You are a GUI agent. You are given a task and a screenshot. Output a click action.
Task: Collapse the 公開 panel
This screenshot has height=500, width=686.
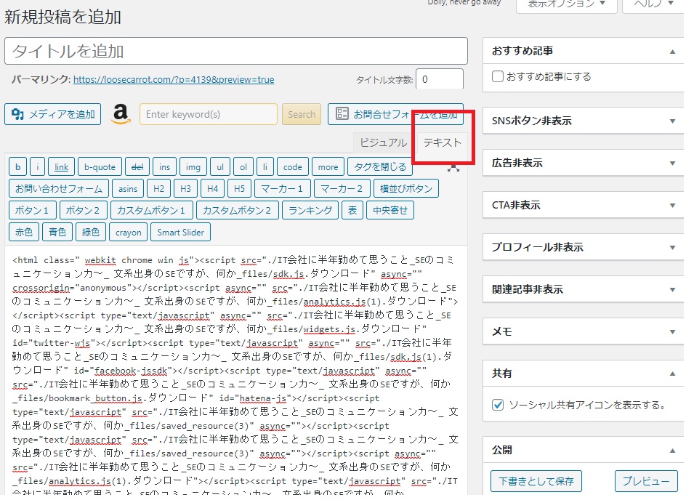pyautogui.click(x=672, y=450)
